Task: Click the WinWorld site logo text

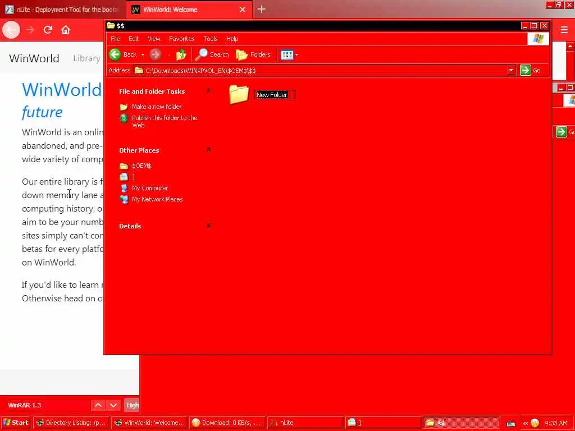Action: [x=34, y=58]
